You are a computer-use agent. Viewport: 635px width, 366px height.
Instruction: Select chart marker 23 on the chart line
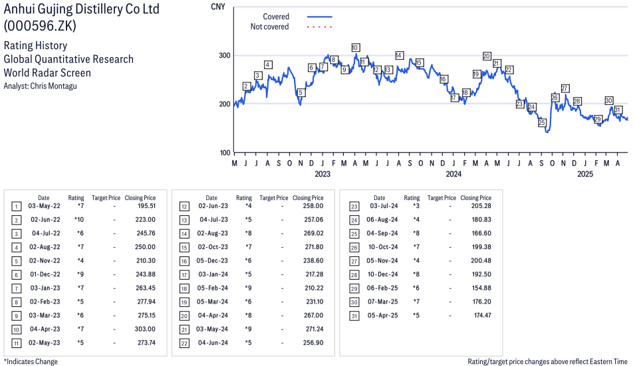pyautogui.click(x=519, y=104)
